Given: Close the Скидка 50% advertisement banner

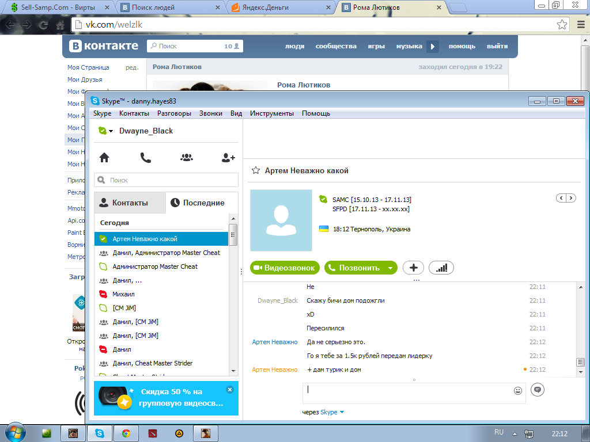Looking at the screenshot, I should (x=230, y=390).
